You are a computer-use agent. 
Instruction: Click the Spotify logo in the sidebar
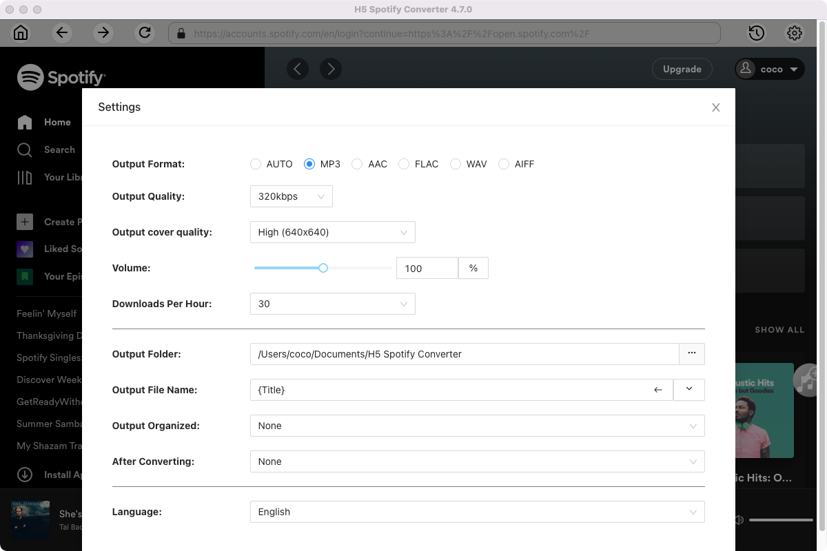(x=61, y=77)
